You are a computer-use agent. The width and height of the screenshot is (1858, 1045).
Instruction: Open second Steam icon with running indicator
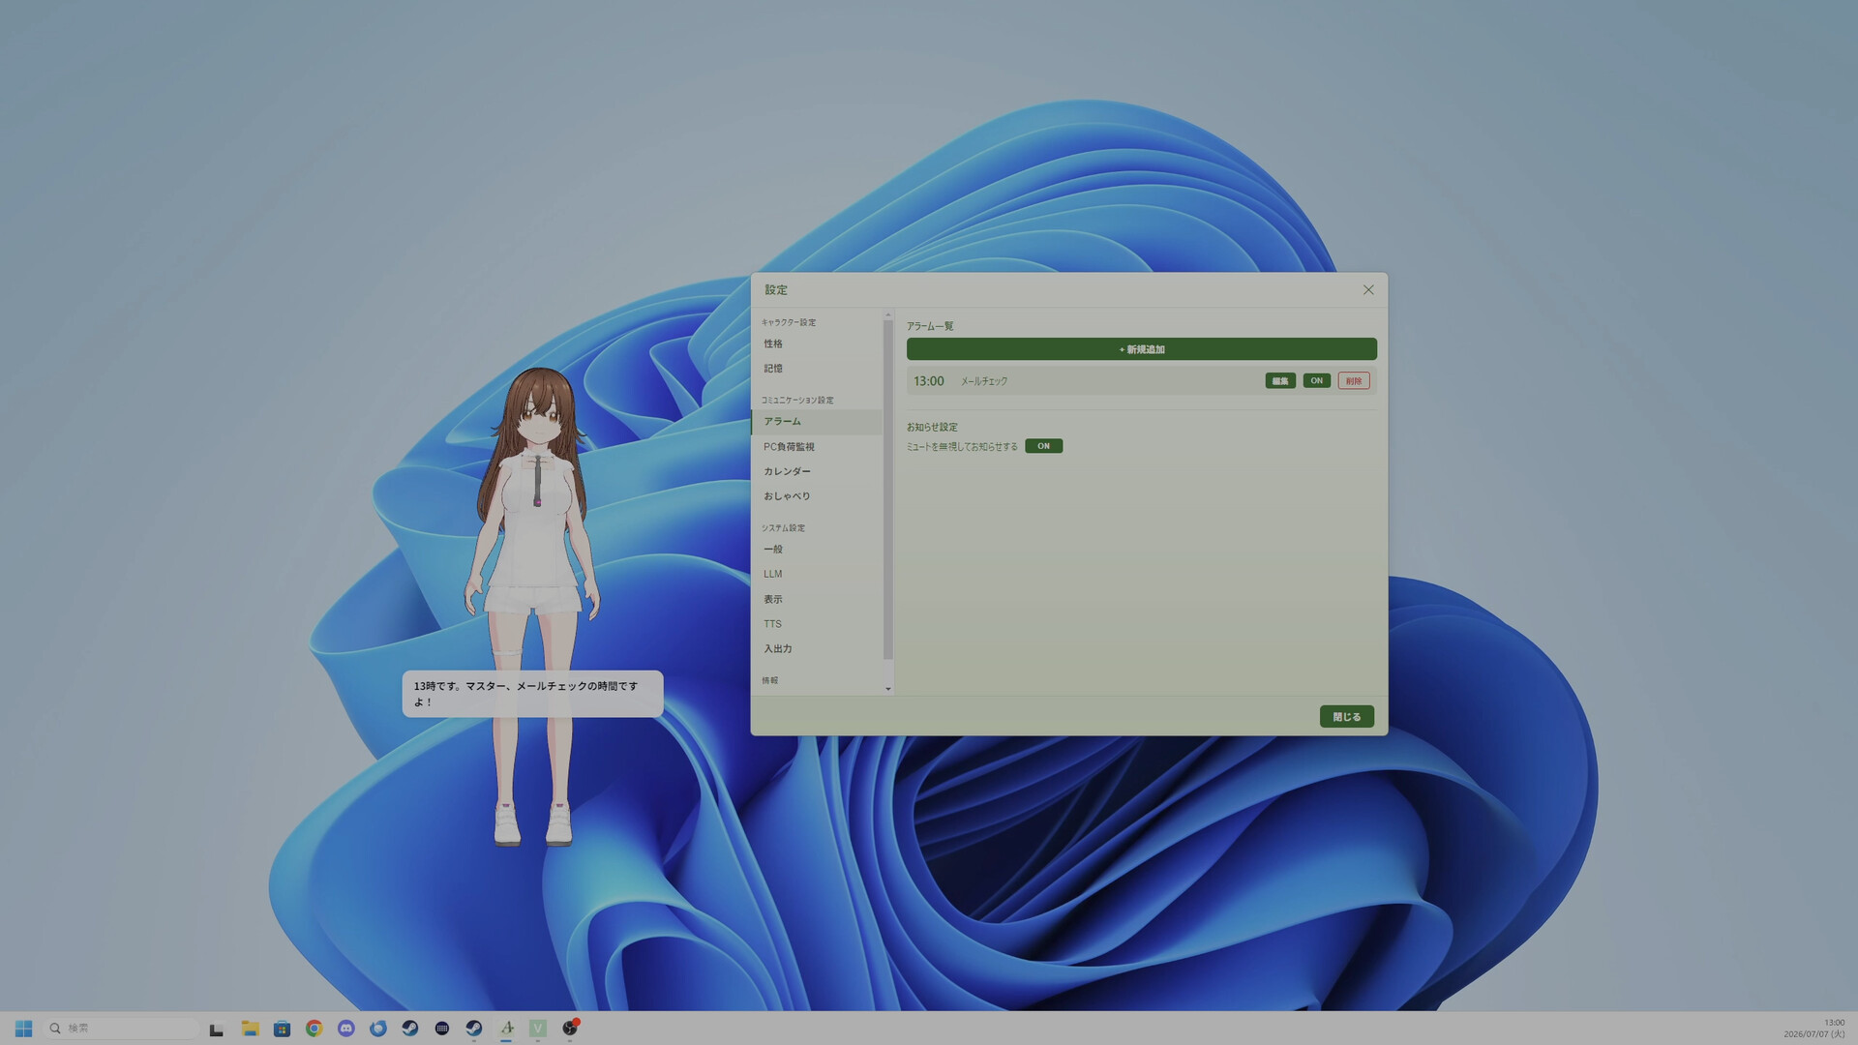(473, 1029)
